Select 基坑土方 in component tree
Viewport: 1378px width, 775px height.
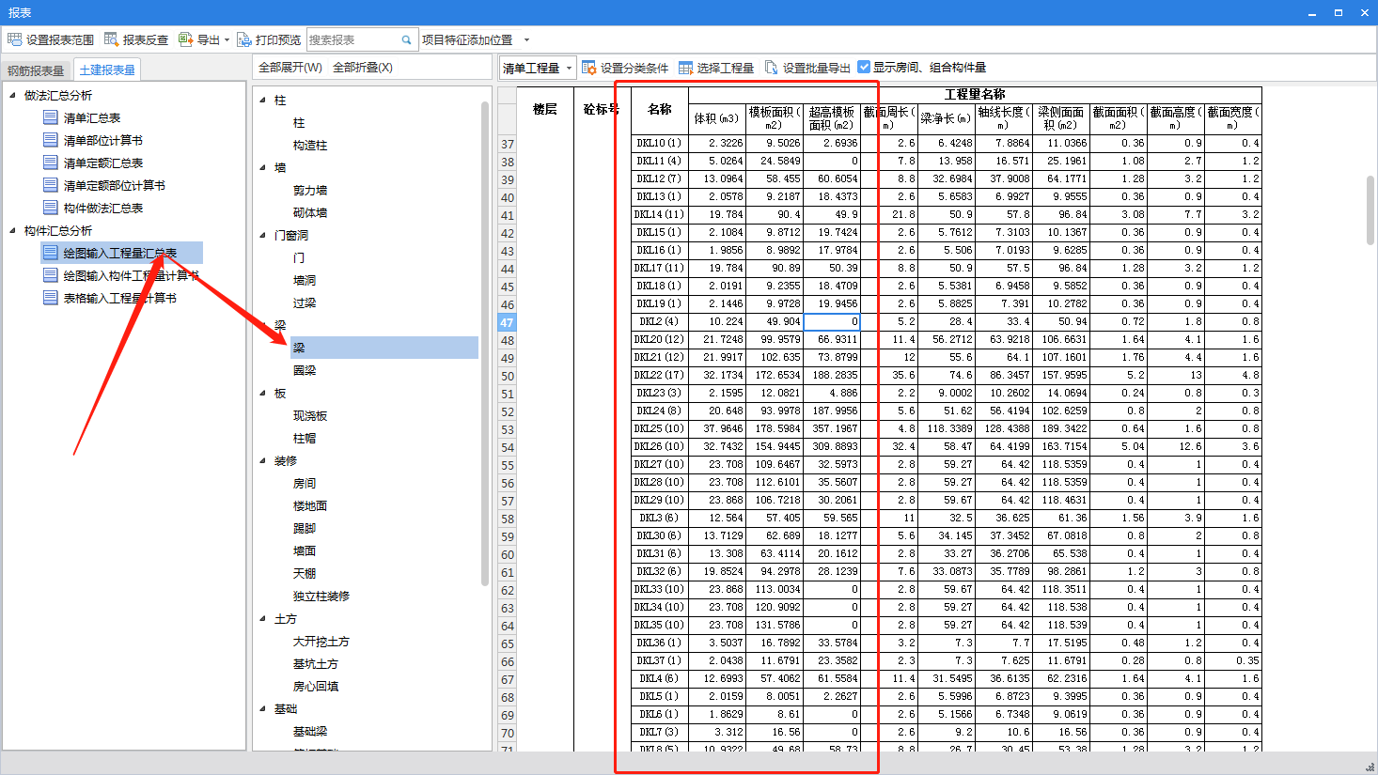[x=316, y=663]
